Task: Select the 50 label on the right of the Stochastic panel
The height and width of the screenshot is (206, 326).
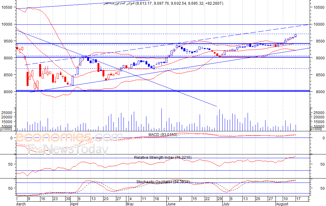Action: 322,188
